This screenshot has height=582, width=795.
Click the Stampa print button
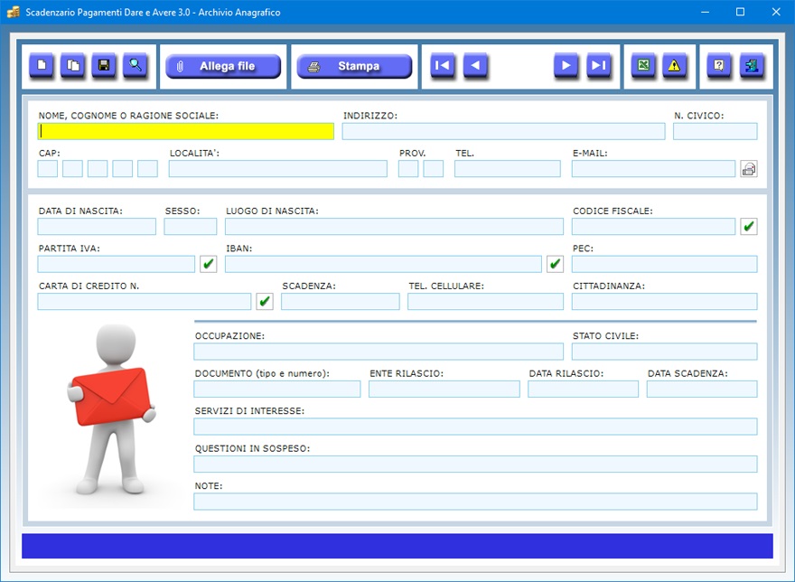(354, 66)
